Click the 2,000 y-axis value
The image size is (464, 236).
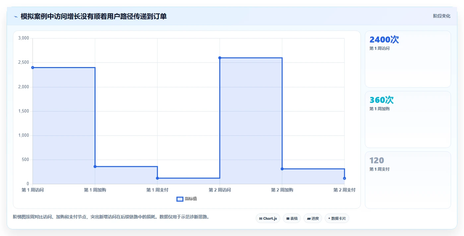[24, 87]
